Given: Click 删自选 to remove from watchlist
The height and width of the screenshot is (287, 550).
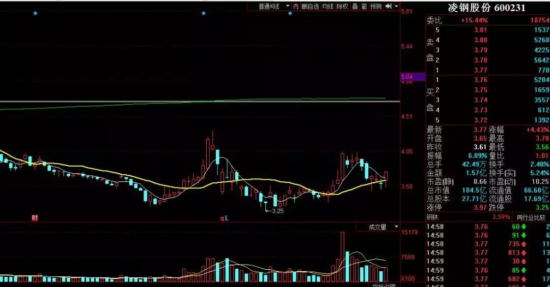Looking at the screenshot, I should [x=310, y=6].
